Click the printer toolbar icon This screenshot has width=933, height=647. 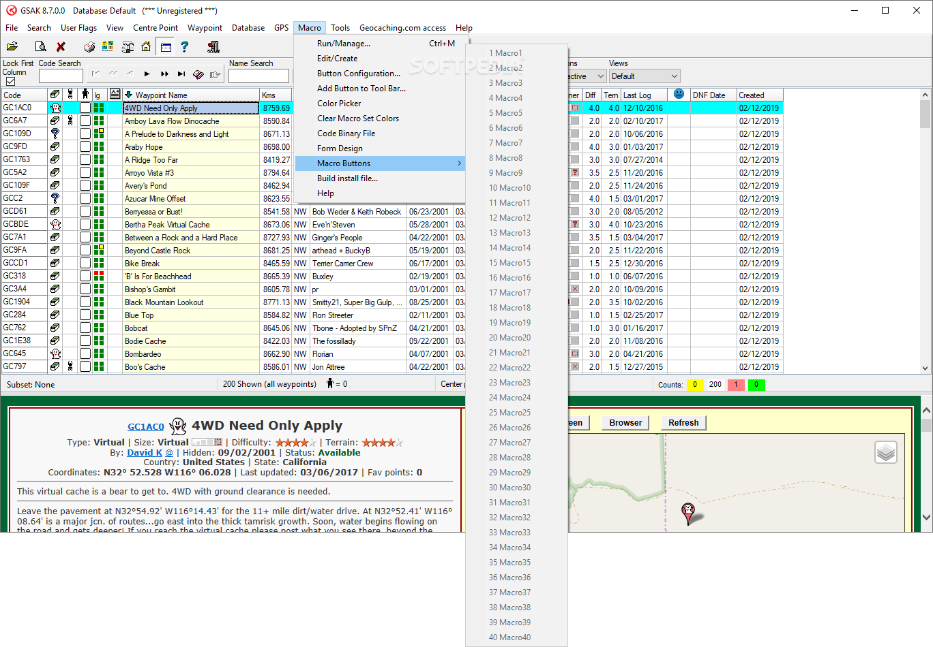click(89, 46)
